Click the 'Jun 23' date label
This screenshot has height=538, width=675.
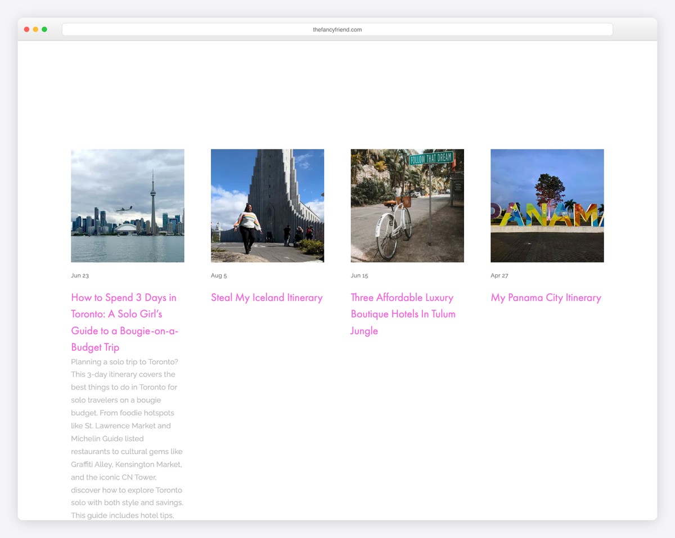click(79, 275)
